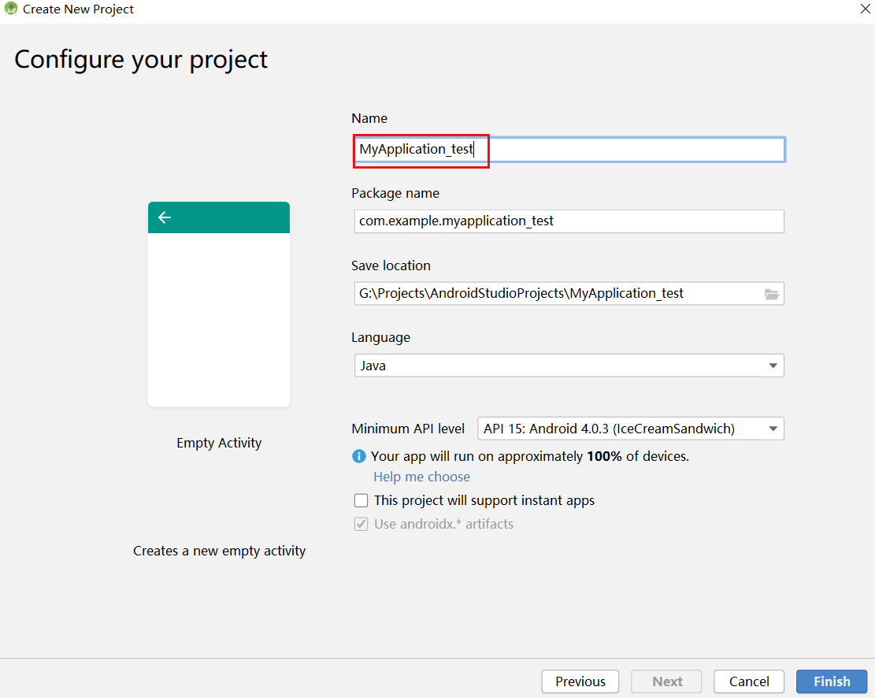Click the Android Studio icon in title bar
This screenshot has width=875, height=698.
10,9
